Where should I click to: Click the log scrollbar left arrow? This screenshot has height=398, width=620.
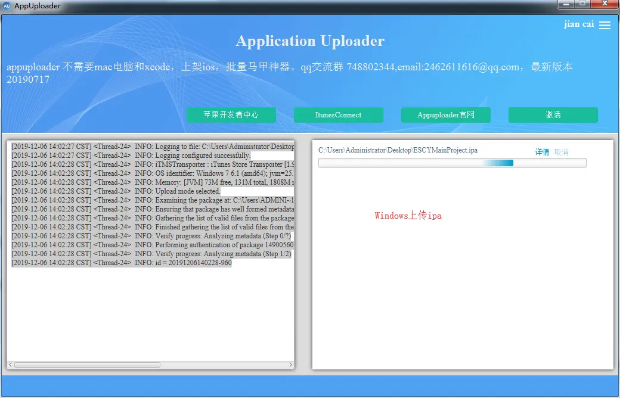coord(10,365)
